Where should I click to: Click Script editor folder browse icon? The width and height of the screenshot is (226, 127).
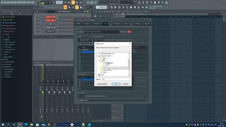82,96
